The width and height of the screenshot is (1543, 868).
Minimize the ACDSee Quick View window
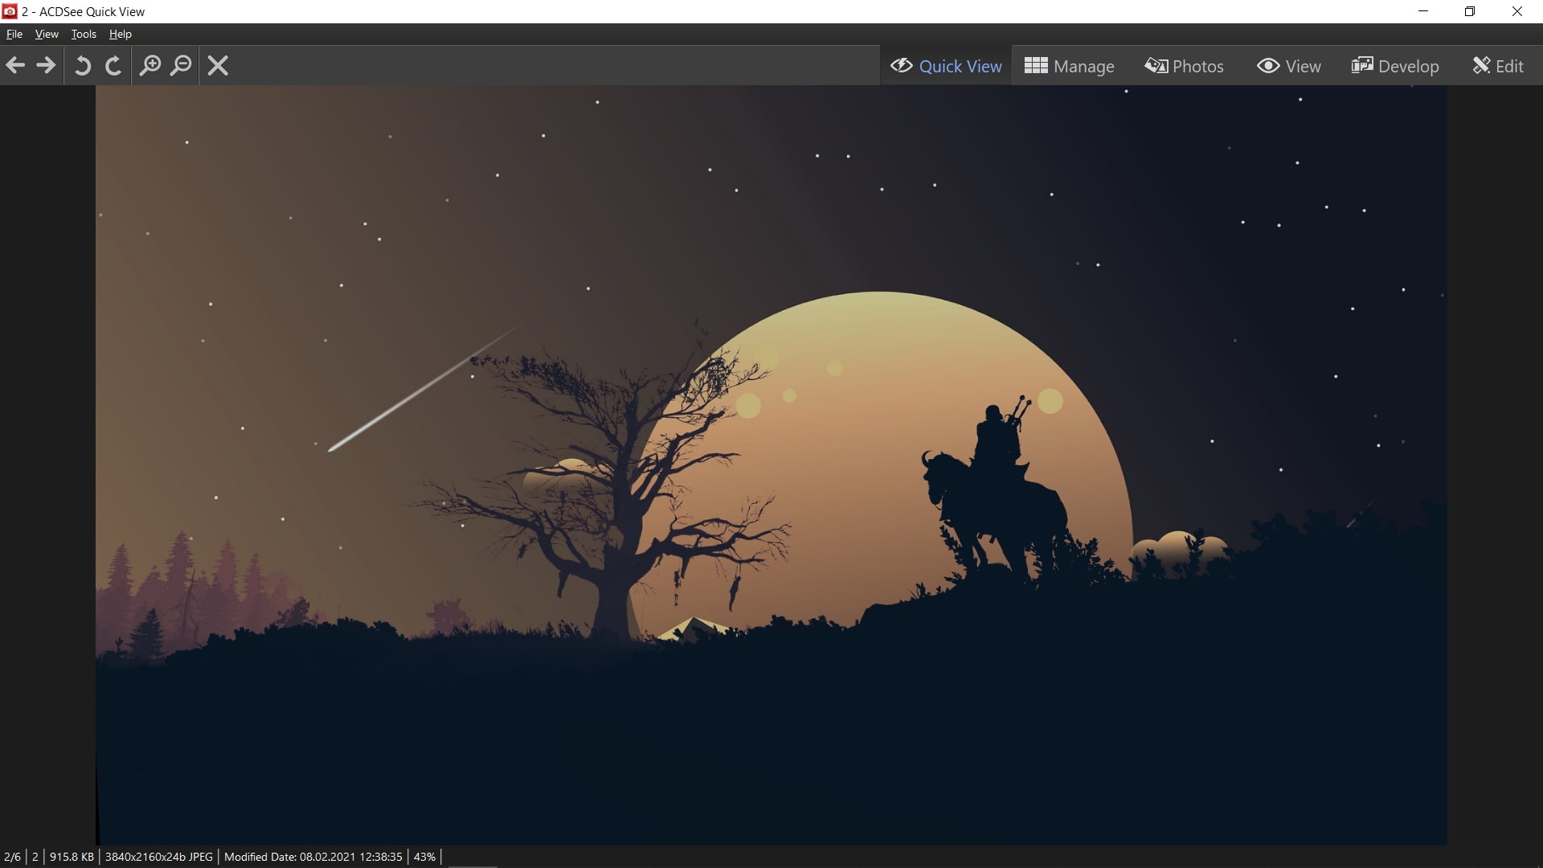(x=1423, y=11)
